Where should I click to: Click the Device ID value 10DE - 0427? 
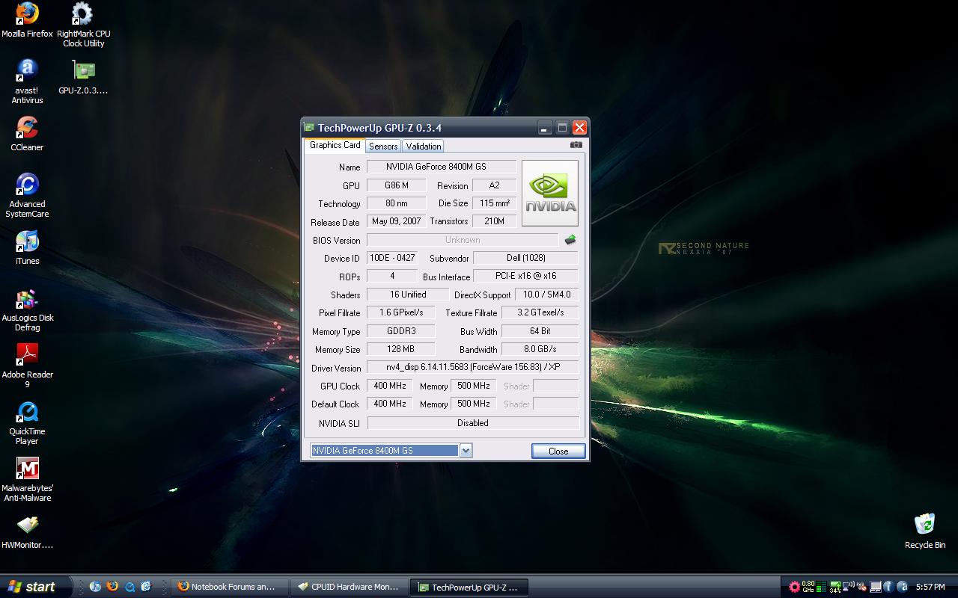[x=392, y=258]
